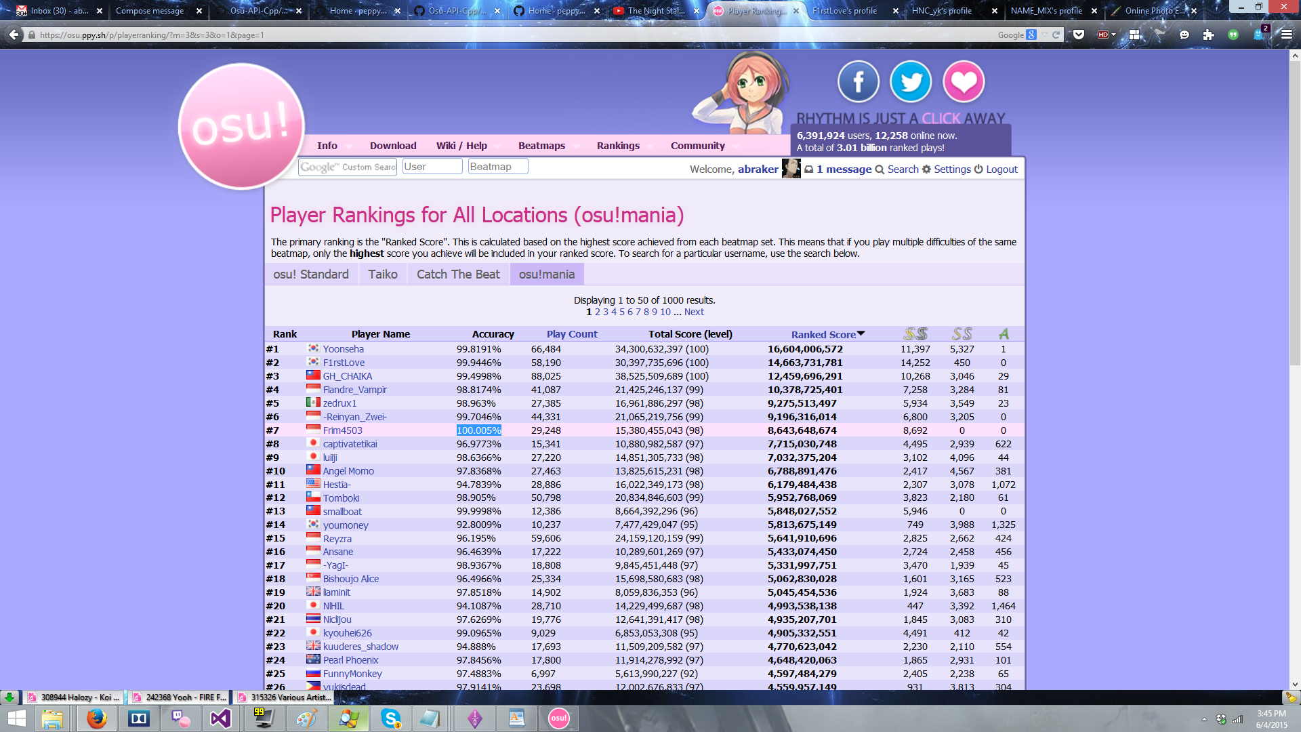This screenshot has height=732, width=1301.
Task: Open captivatetikai's player profile
Action: click(x=350, y=444)
